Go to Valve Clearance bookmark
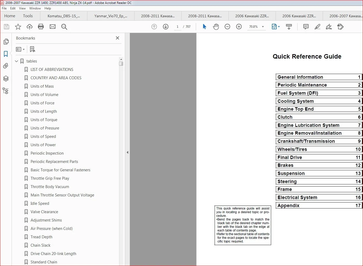The height and width of the screenshot is (266, 363). pyautogui.click(x=44, y=212)
